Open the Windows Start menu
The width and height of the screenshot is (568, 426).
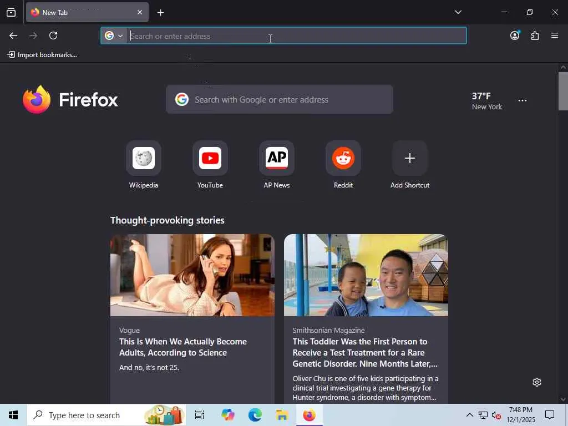[13, 415]
